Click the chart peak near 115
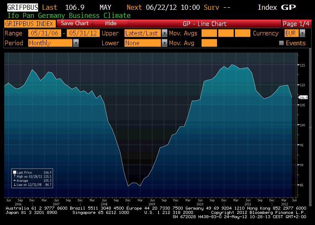This screenshot has height=225, width=315. [232, 65]
